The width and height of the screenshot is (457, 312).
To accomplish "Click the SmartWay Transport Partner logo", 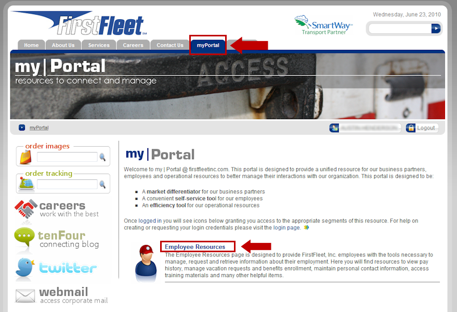I will [323, 25].
